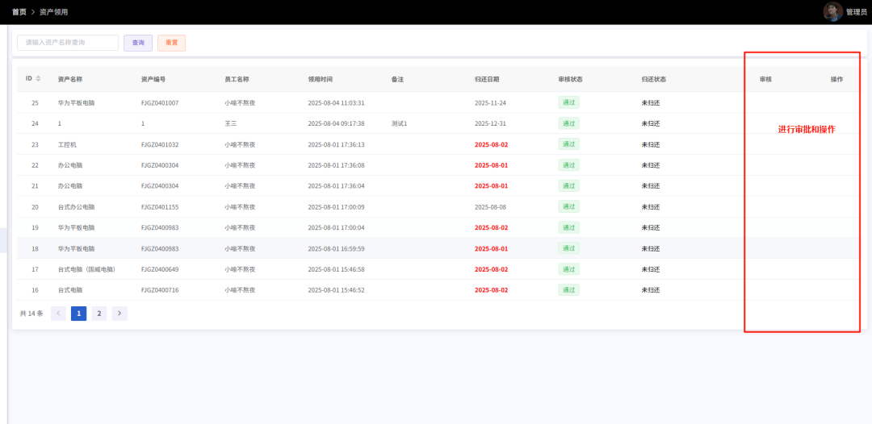Image resolution: width=872 pixels, height=424 pixels.
Task: Sort the table by ID column
Action: coord(38,79)
